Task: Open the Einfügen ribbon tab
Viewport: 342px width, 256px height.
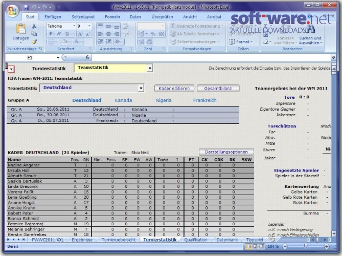Action: [53, 17]
